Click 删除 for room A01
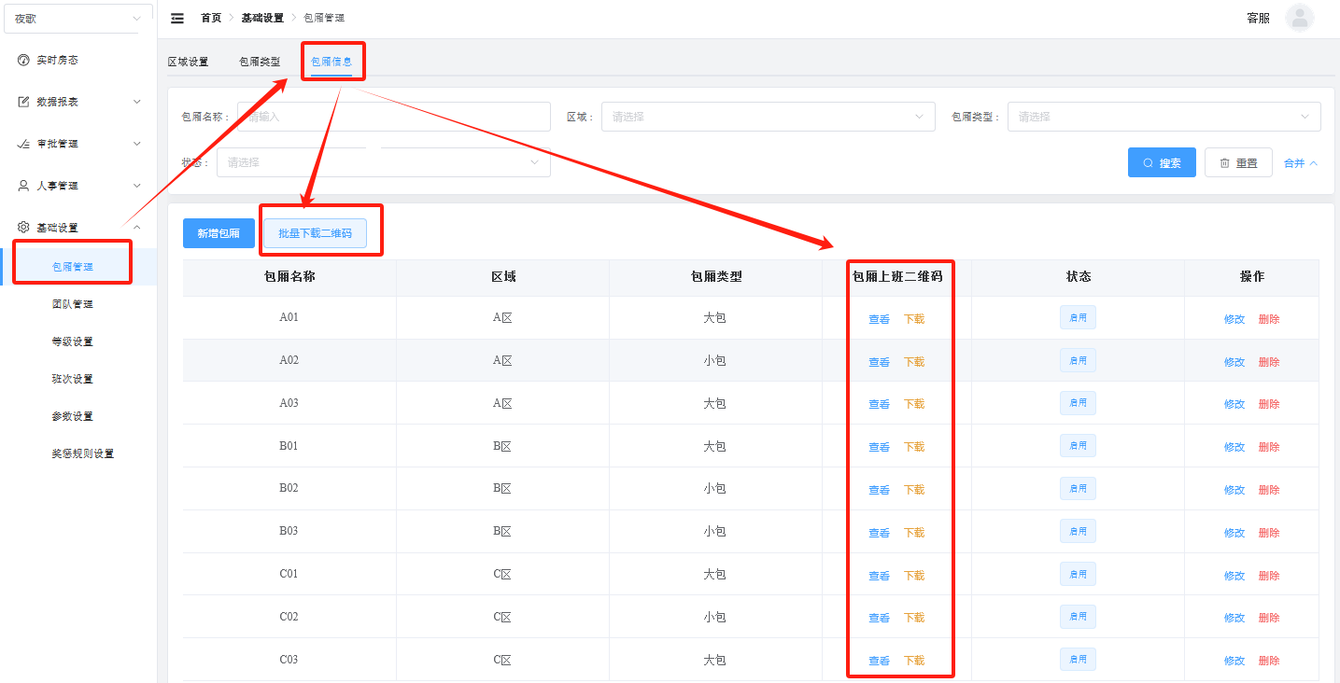 coord(1269,319)
